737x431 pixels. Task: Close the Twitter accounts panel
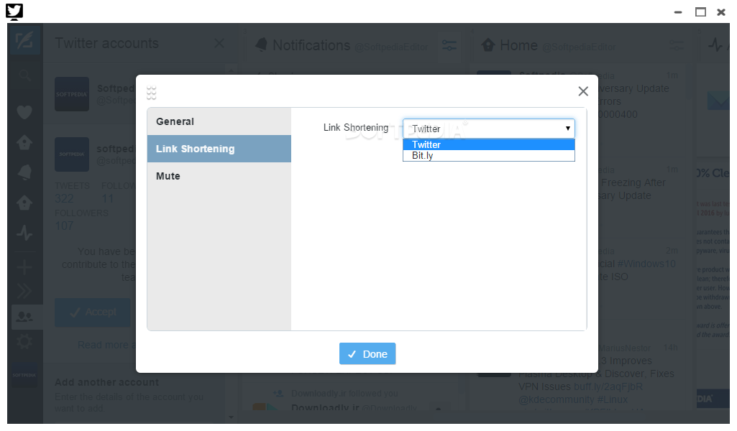[x=219, y=43]
